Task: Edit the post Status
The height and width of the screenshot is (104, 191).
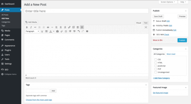Action: click(x=168, y=21)
